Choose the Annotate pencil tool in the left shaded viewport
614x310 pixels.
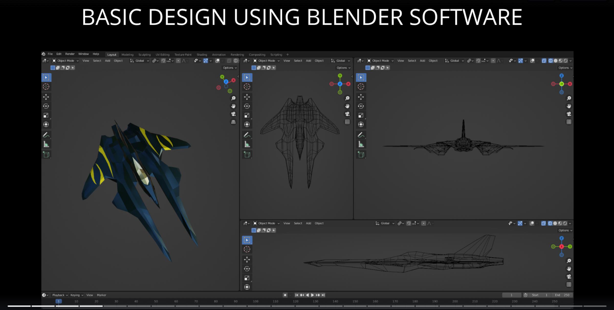pos(46,135)
